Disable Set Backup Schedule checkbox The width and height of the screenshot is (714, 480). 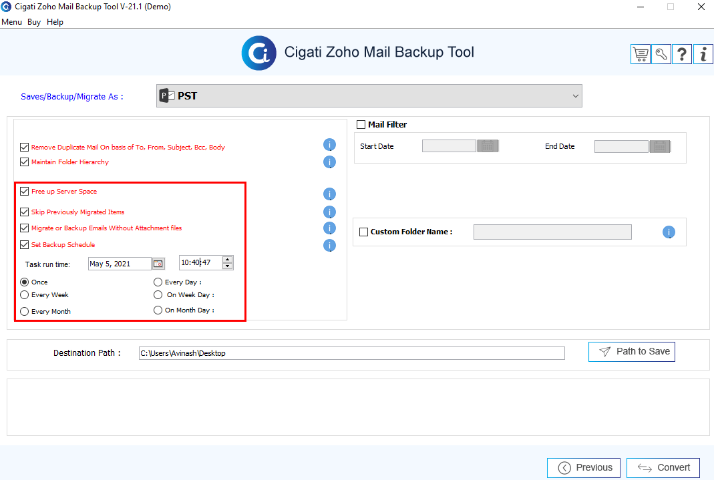coord(25,245)
